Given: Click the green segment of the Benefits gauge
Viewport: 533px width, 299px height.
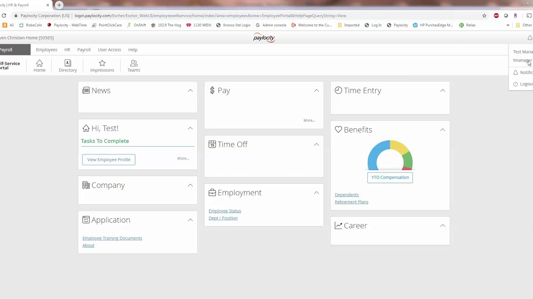Looking at the screenshot, I should click(408, 159).
